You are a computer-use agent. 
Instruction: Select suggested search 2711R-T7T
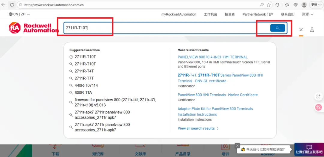coord(84,78)
